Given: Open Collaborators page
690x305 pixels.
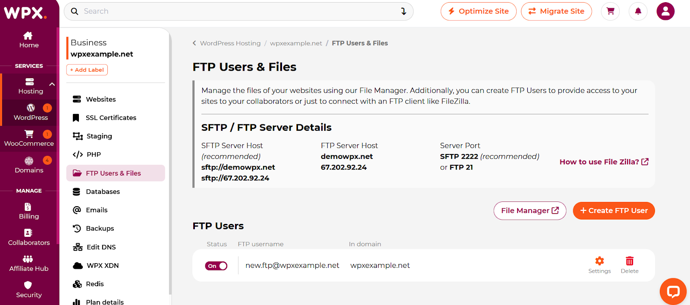Looking at the screenshot, I should pyautogui.click(x=29, y=238).
